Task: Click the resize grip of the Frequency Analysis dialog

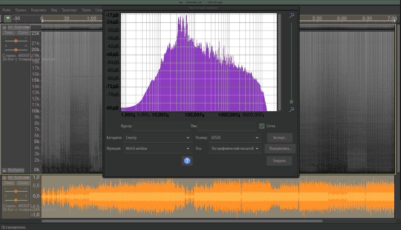Action: coord(294,173)
